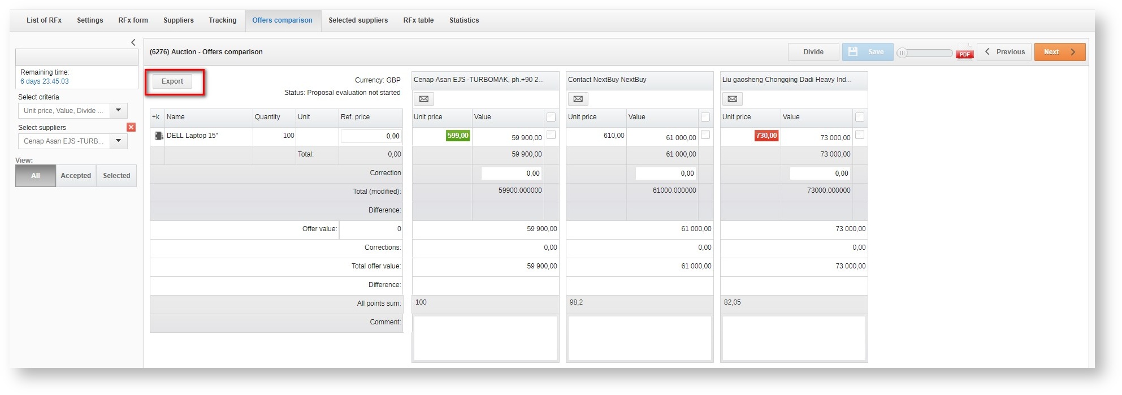
Task: Click the DELL Laptop item icon
Action: click(x=158, y=136)
